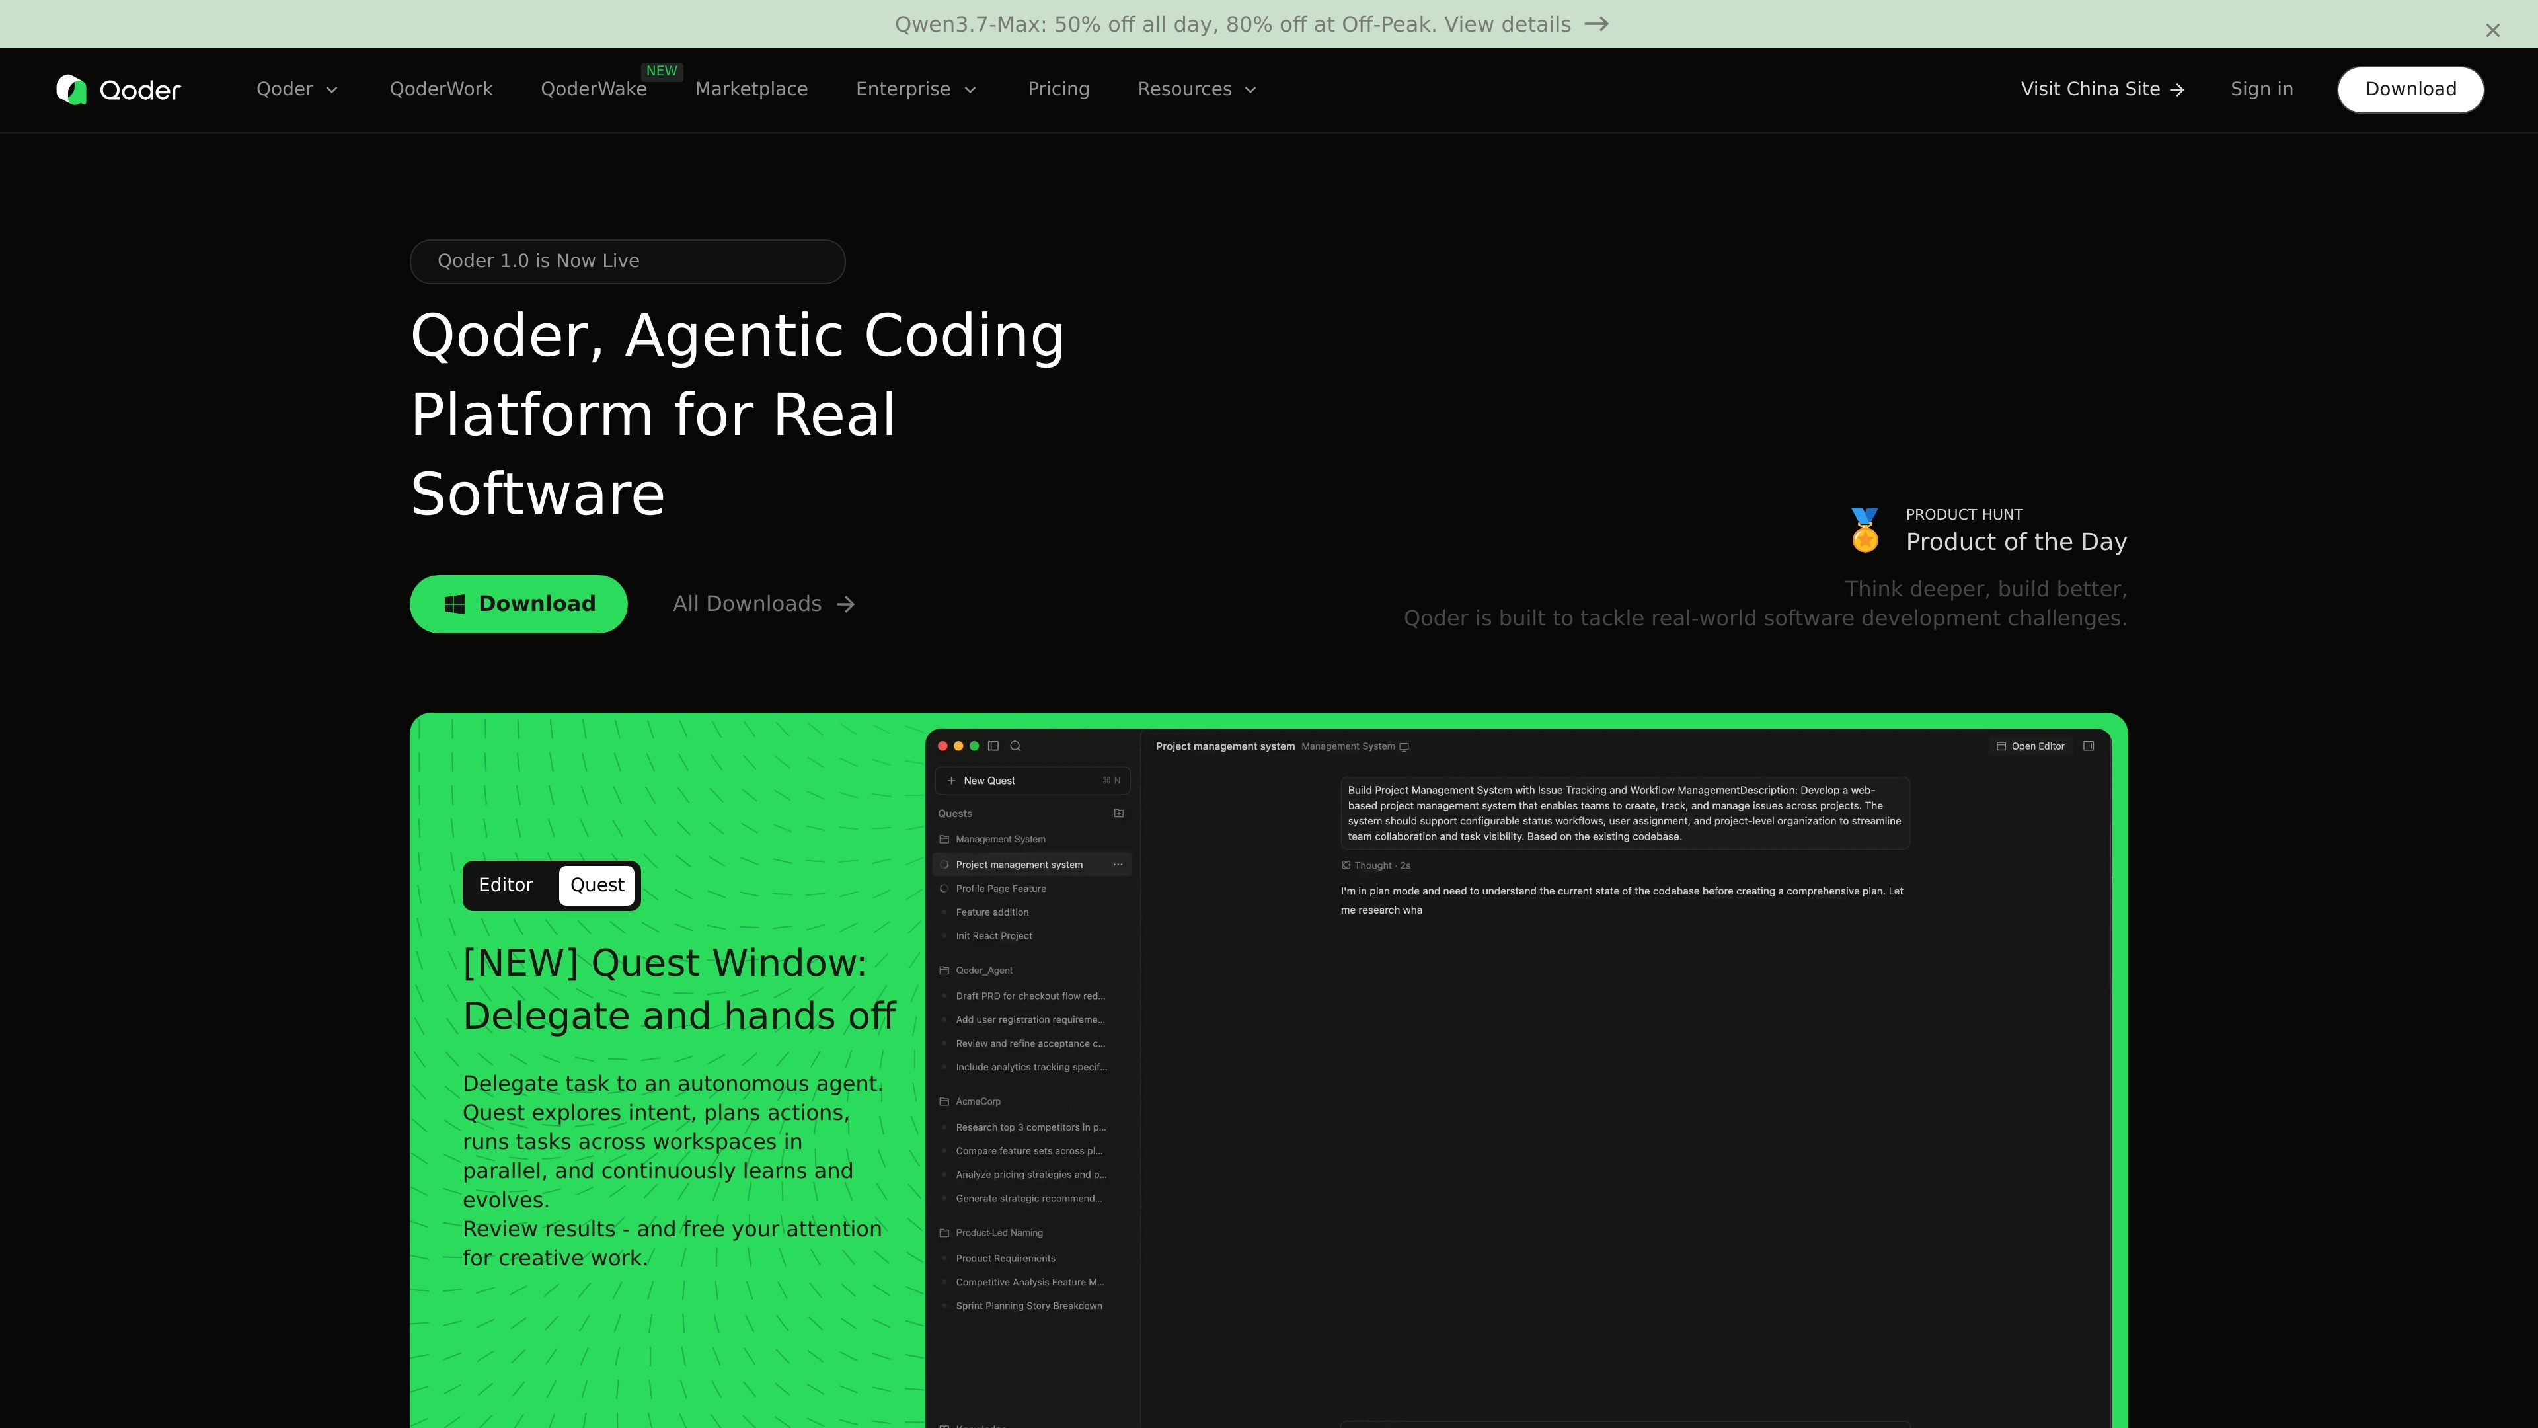Click the Open Editor button
Viewport: 2538px width, 1428px height.
2030,746
